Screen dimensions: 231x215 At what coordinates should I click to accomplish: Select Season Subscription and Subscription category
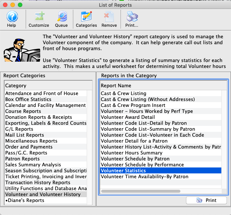[x=46, y=170]
